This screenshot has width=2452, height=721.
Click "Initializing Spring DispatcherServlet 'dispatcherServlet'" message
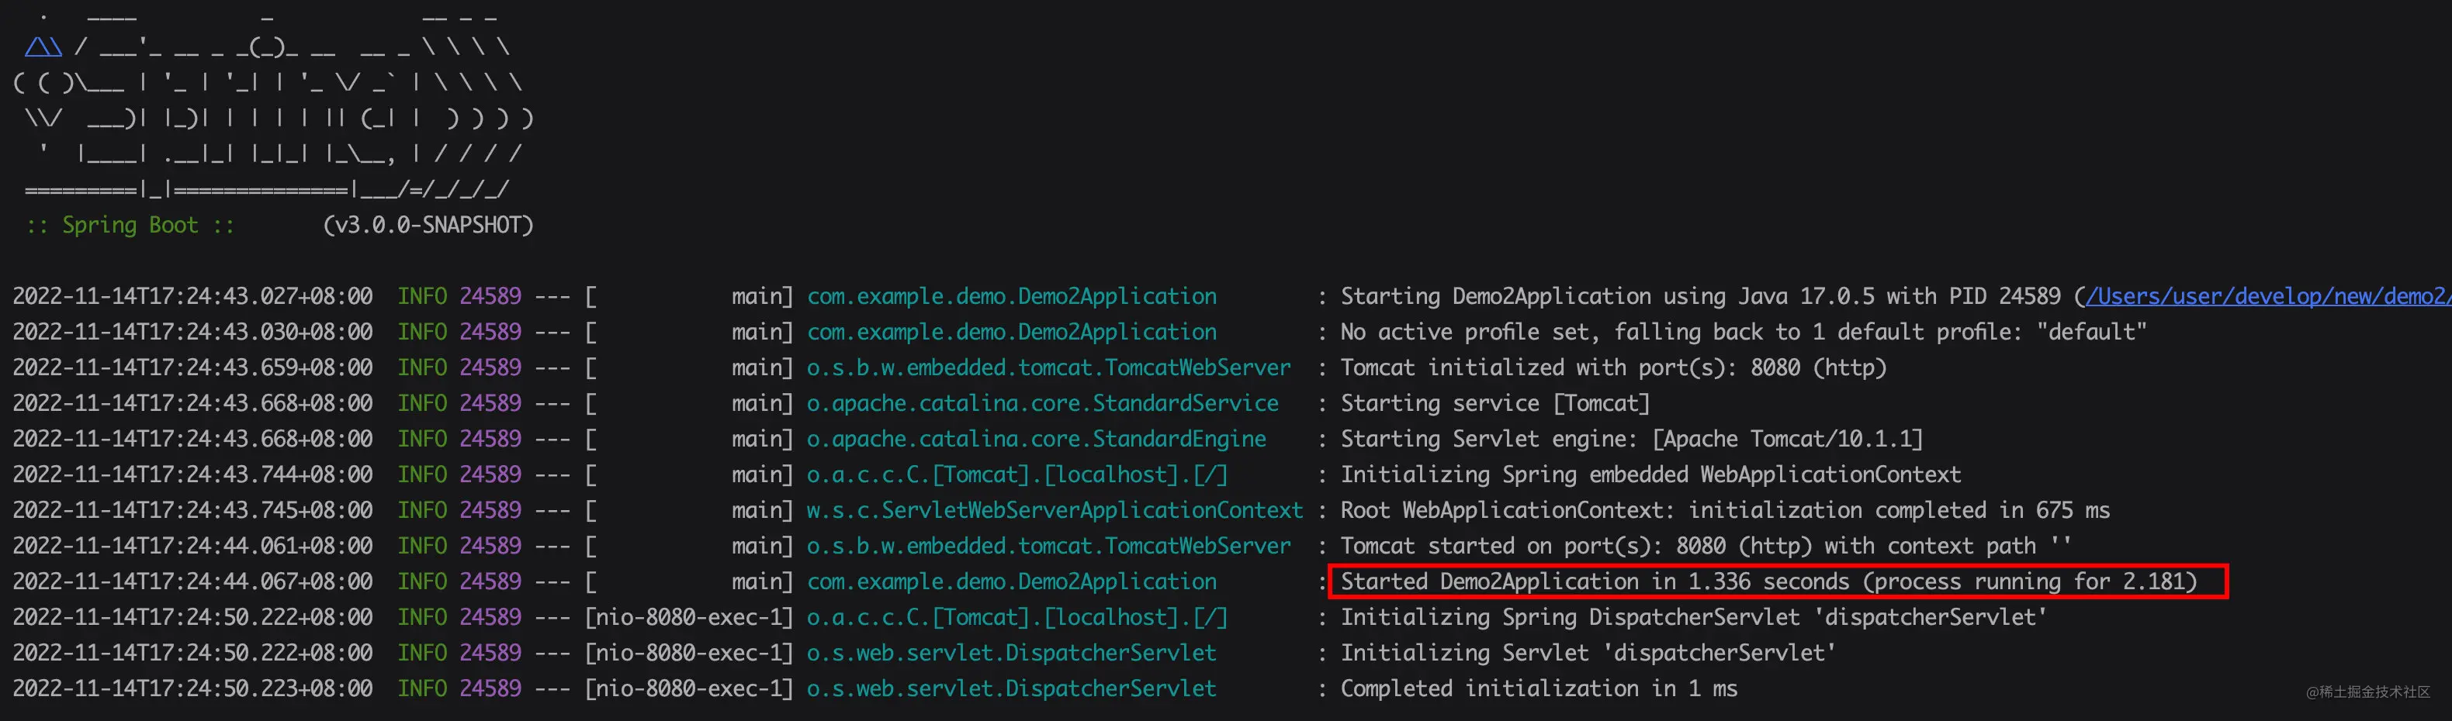click(1693, 617)
